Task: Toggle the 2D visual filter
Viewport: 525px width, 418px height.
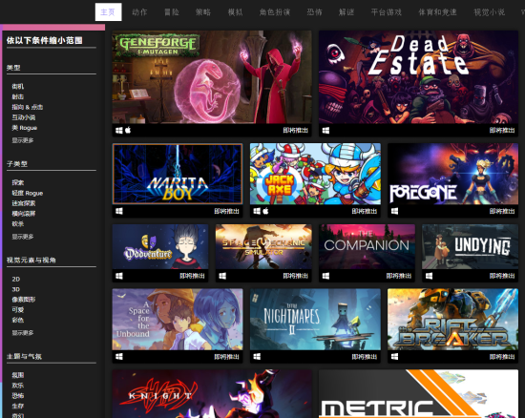Action: 16,279
